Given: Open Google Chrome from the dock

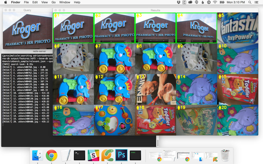Looking at the screenshot, I should [x=51, y=155].
